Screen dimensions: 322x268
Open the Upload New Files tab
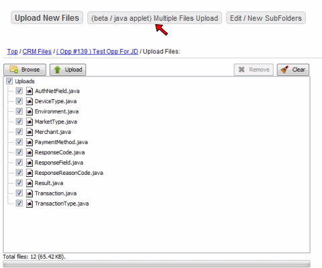coord(47,17)
